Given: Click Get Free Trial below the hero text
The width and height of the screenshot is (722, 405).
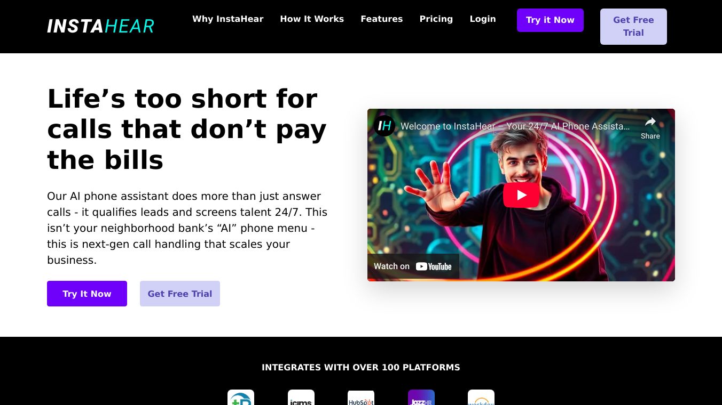Looking at the screenshot, I should tap(180, 294).
